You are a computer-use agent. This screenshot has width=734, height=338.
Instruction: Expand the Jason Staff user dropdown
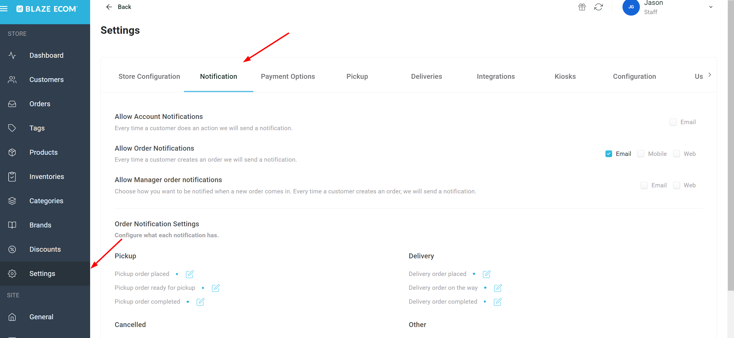(x=711, y=7)
